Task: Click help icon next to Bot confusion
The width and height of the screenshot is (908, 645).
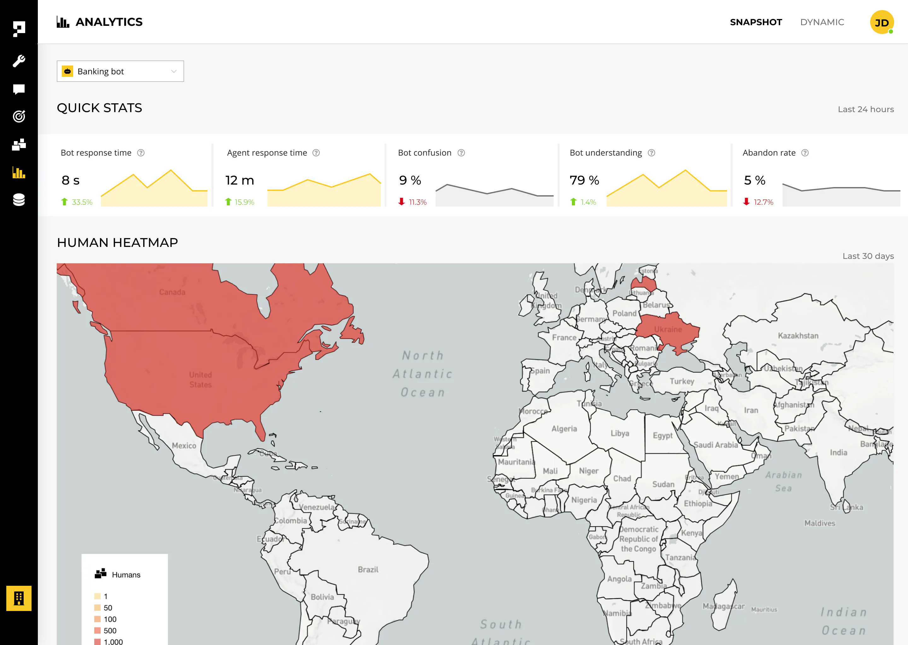Action: (x=461, y=153)
